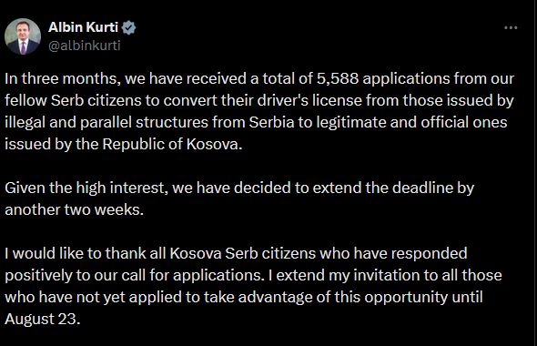Image resolution: width=537 pixels, height=346 pixels.
Task: Click the paragraph thanking Kosova Serb citizens
Action: click(253, 286)
